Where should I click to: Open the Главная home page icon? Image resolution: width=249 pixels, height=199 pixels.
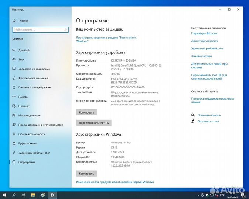point(14,21)
